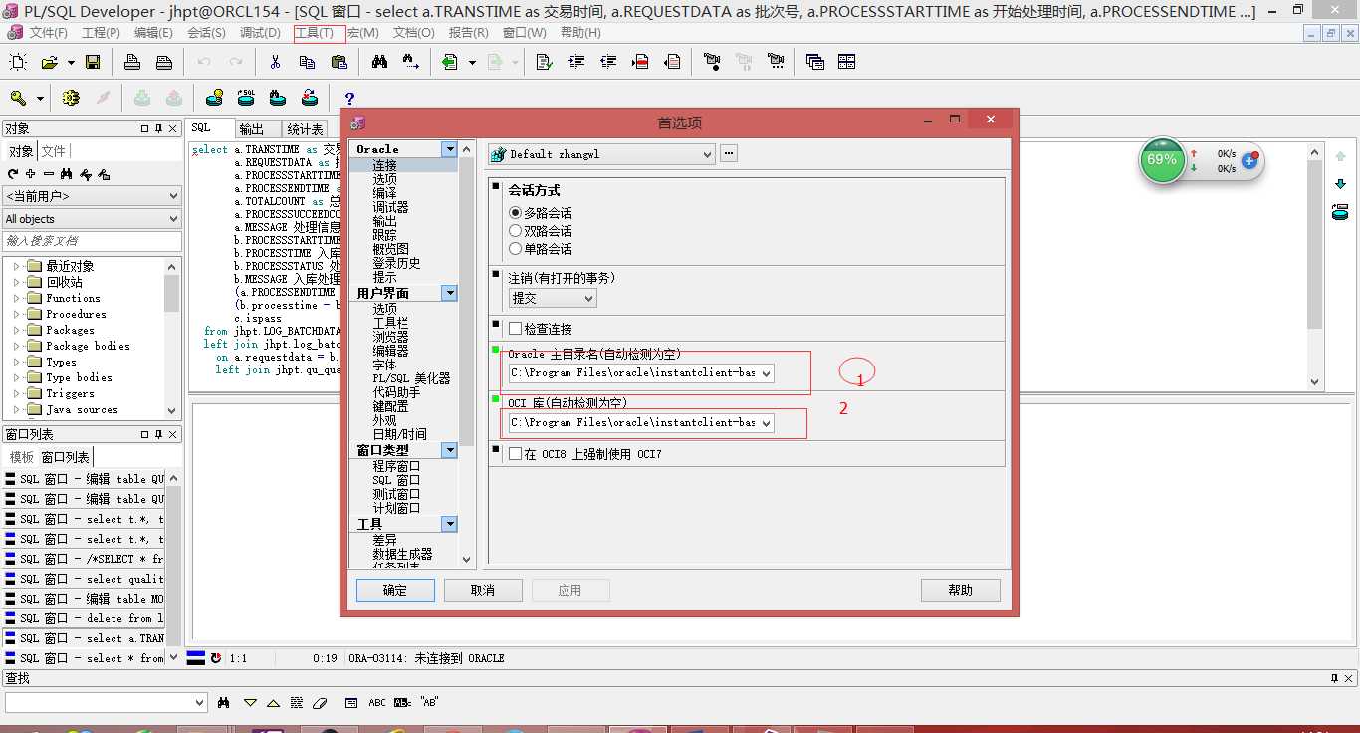Click the blue plus icon on network widget

(x=1249, y=160)
